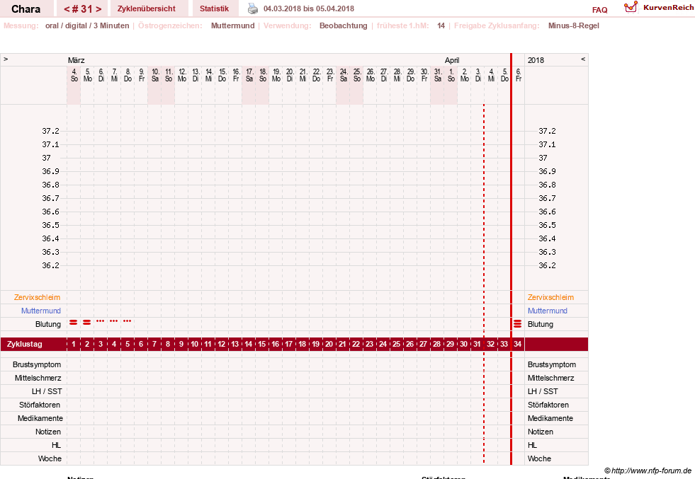
Task: Click the März month label
Action: pyautogui.click(x=77, y=60)
